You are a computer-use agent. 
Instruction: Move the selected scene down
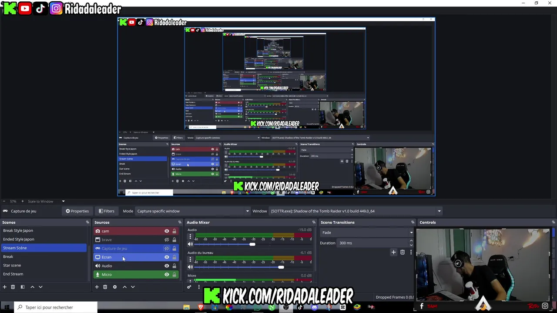click(40, 287)
